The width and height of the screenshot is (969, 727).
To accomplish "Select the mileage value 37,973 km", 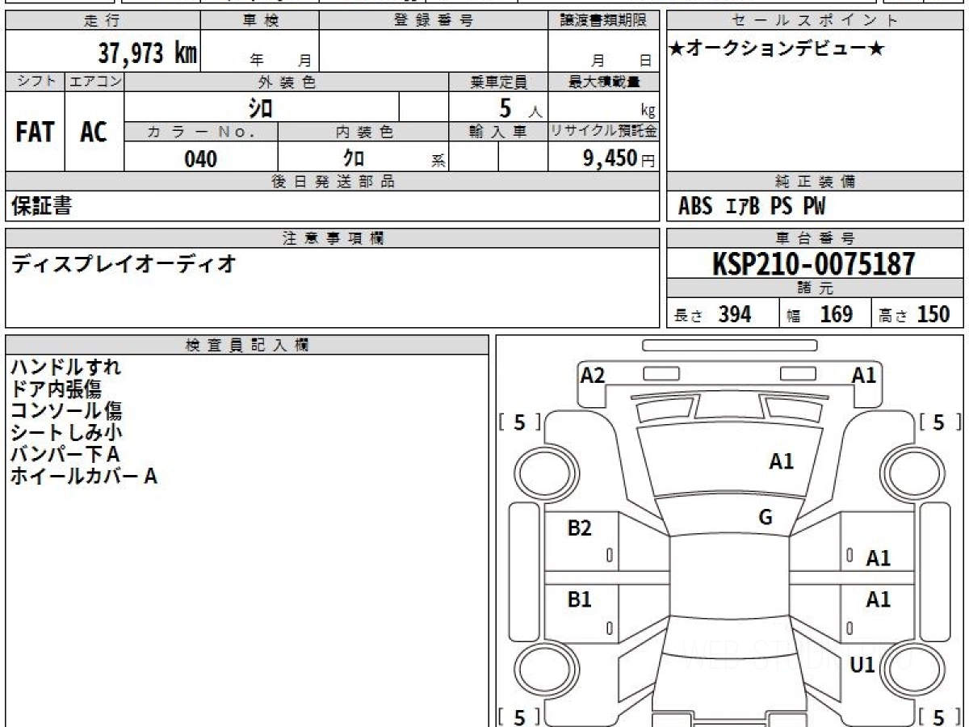I will (147, 53).
